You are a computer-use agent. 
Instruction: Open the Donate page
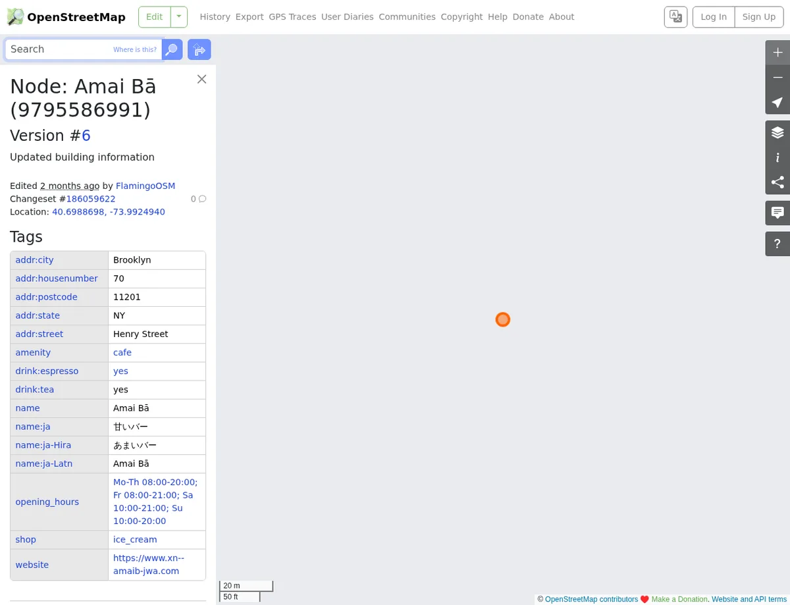pyautogui.click(x=528, y=16)
